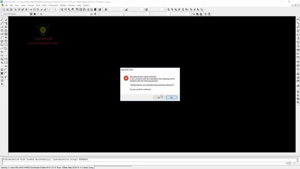The width and height of the screenshot is (300, 169).
Task: Open the QuickCalc calculator icon
Action: click(x=95, y=9)
